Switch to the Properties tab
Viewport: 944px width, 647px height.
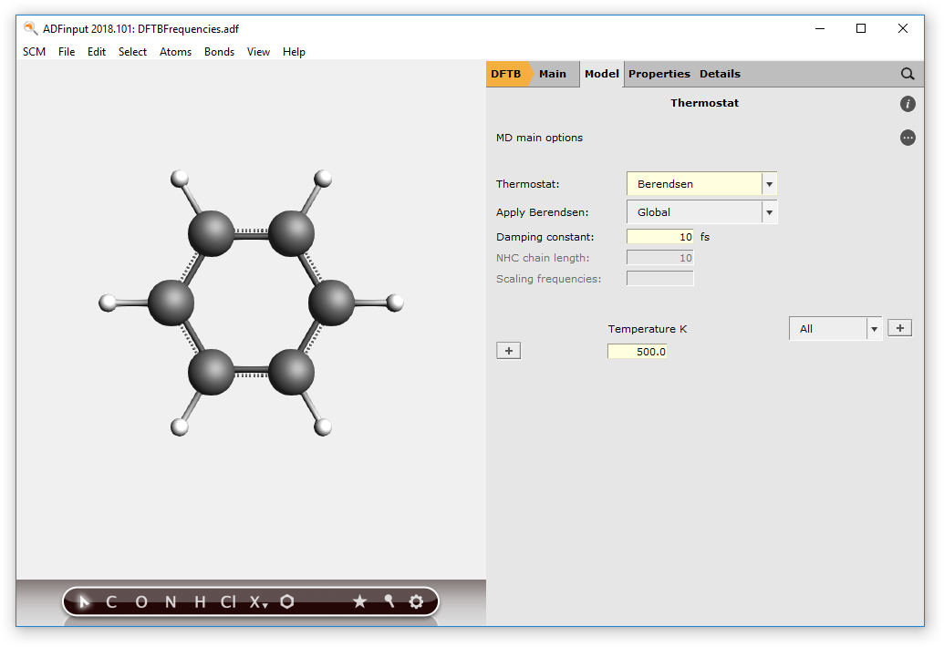point(659,74)
